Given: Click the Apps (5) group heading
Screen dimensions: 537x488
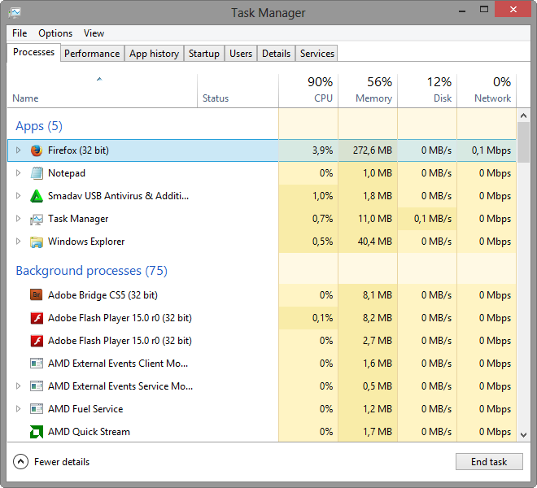Looking at the screenshot, I should pyautogui.click(x=39, y=126).
